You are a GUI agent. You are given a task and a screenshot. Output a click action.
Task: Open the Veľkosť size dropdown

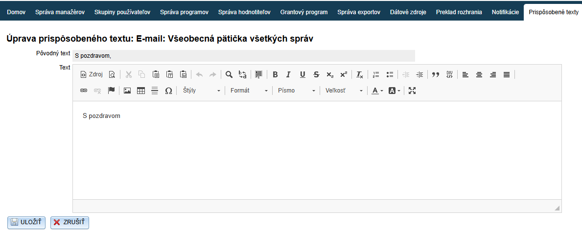344,91
